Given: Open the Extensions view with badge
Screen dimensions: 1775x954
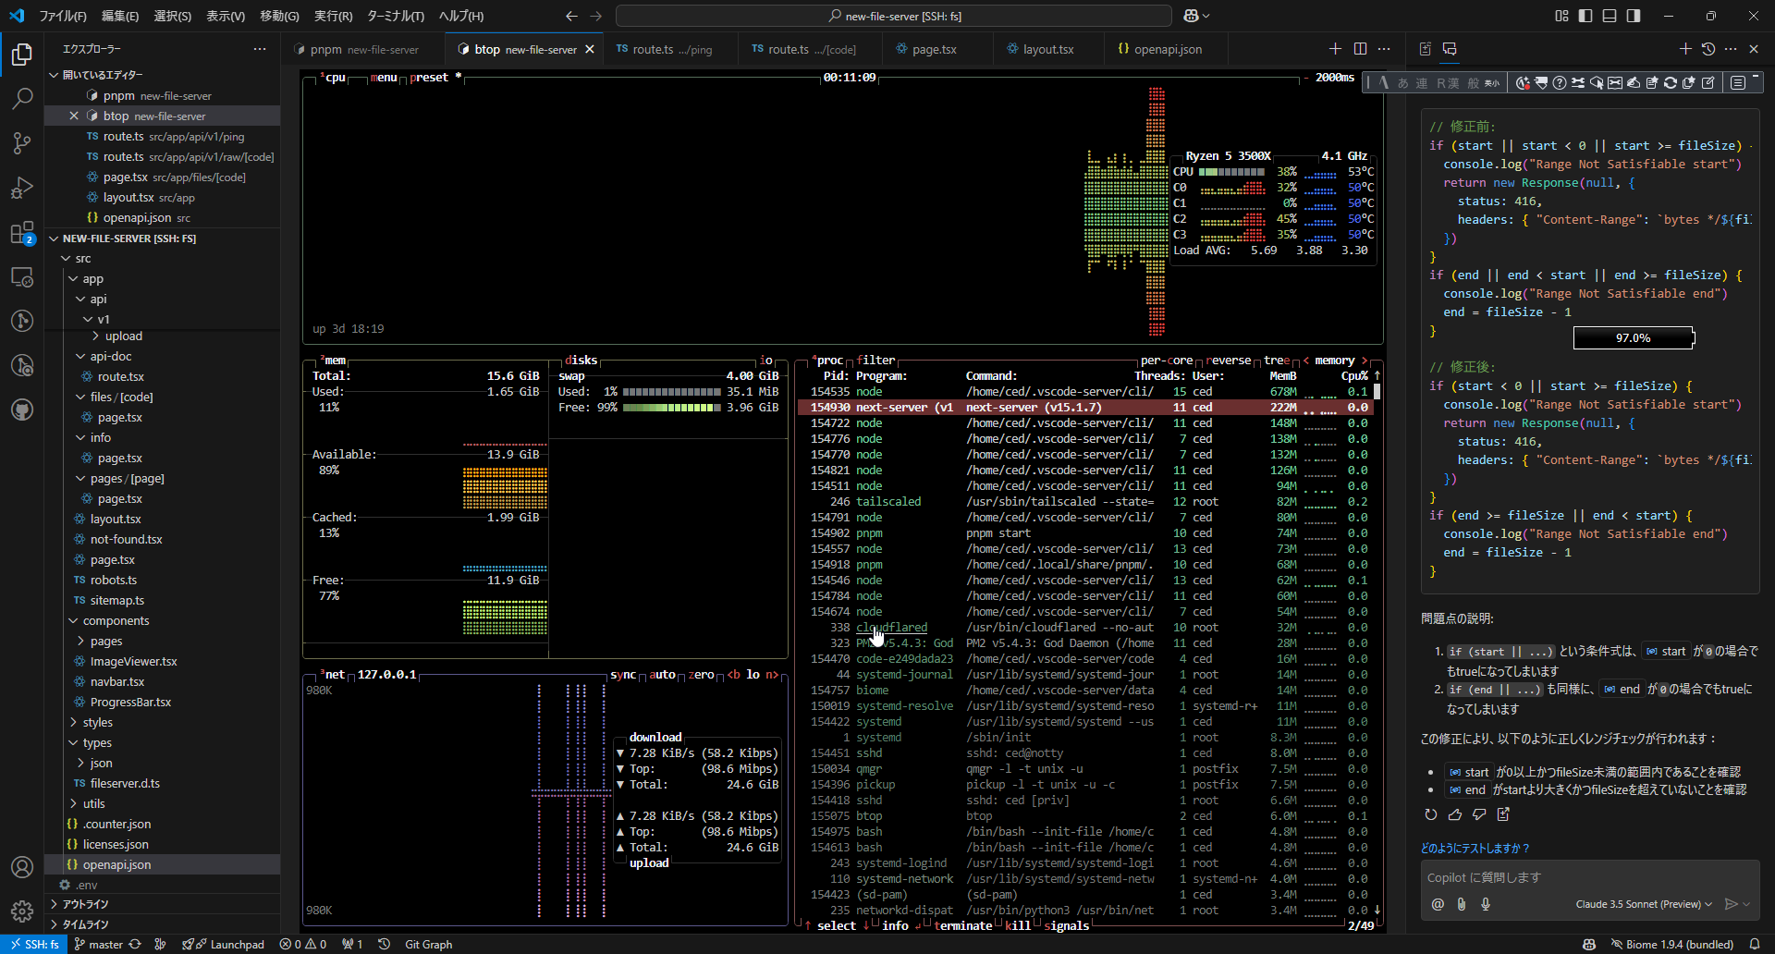Looking at the screenshot, I should (22, 232).
